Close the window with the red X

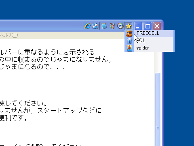coord(157,26)
